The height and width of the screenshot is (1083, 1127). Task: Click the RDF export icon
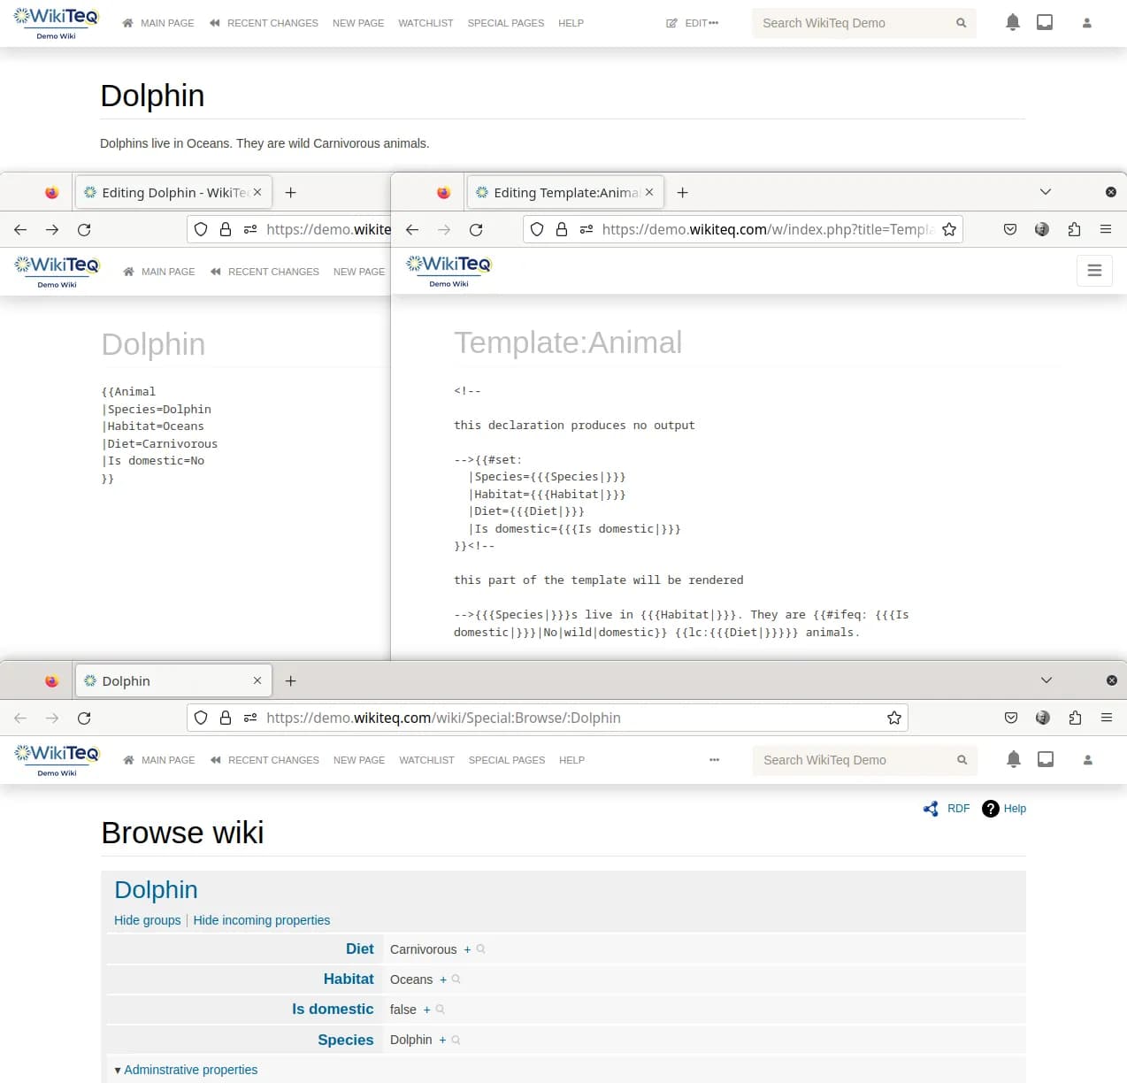pyautogui.click(x=931, y=809)
